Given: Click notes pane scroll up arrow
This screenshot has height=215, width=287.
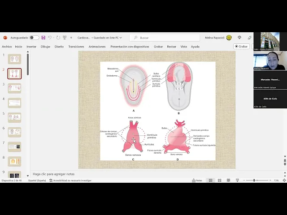Looking at the screenshot, I should 285,172.
